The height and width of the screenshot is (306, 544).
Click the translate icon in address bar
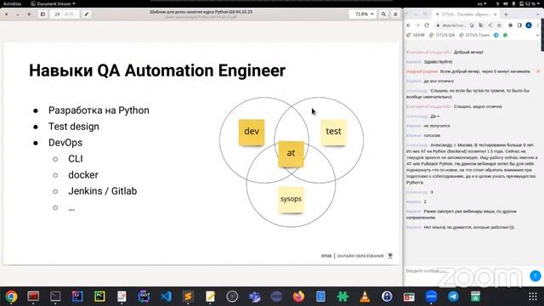click(481, 25)
